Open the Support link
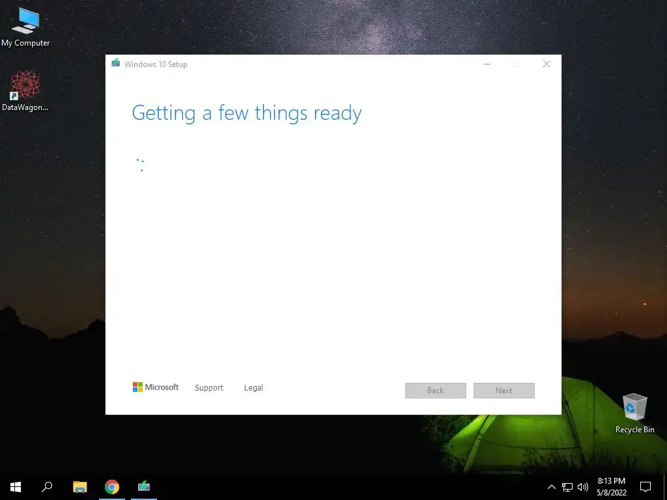667x500 pixels. point(209,388)
